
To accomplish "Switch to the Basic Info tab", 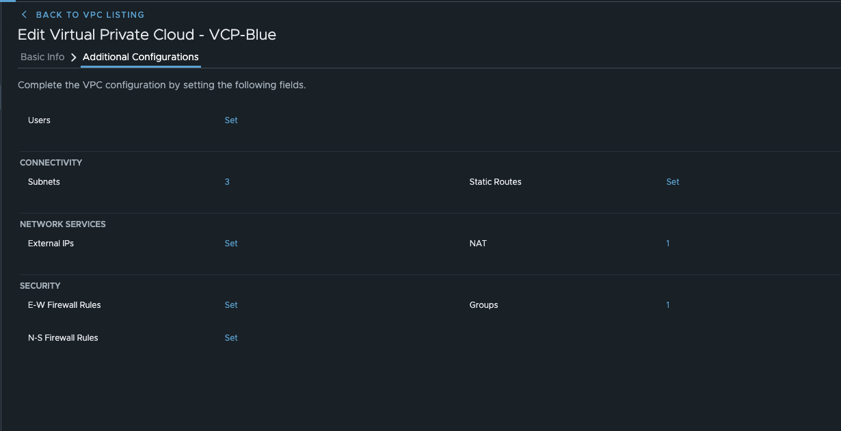I will [42, 57].
